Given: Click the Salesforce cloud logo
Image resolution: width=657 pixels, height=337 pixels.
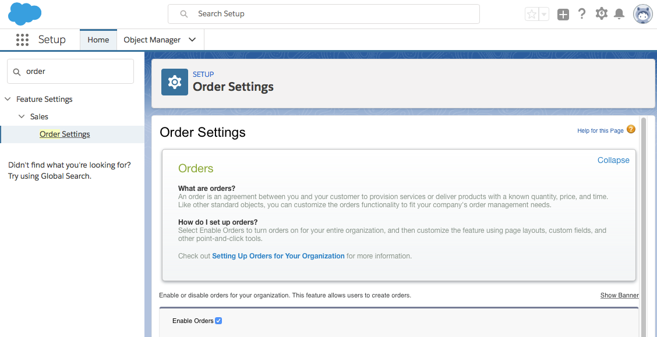Looking at the screenshot, I should click(24, 13).
